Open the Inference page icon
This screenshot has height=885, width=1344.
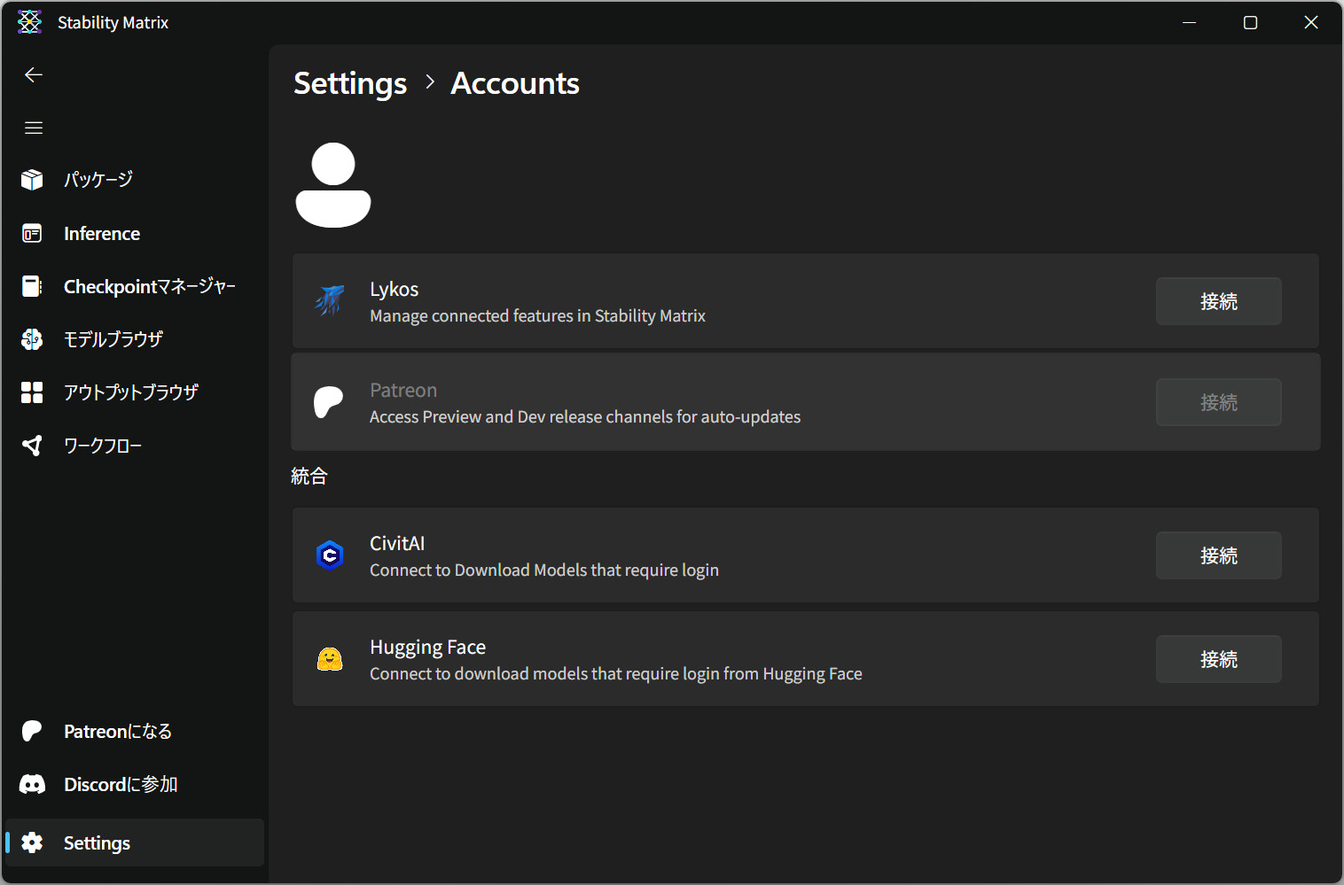tap(32, 234)
